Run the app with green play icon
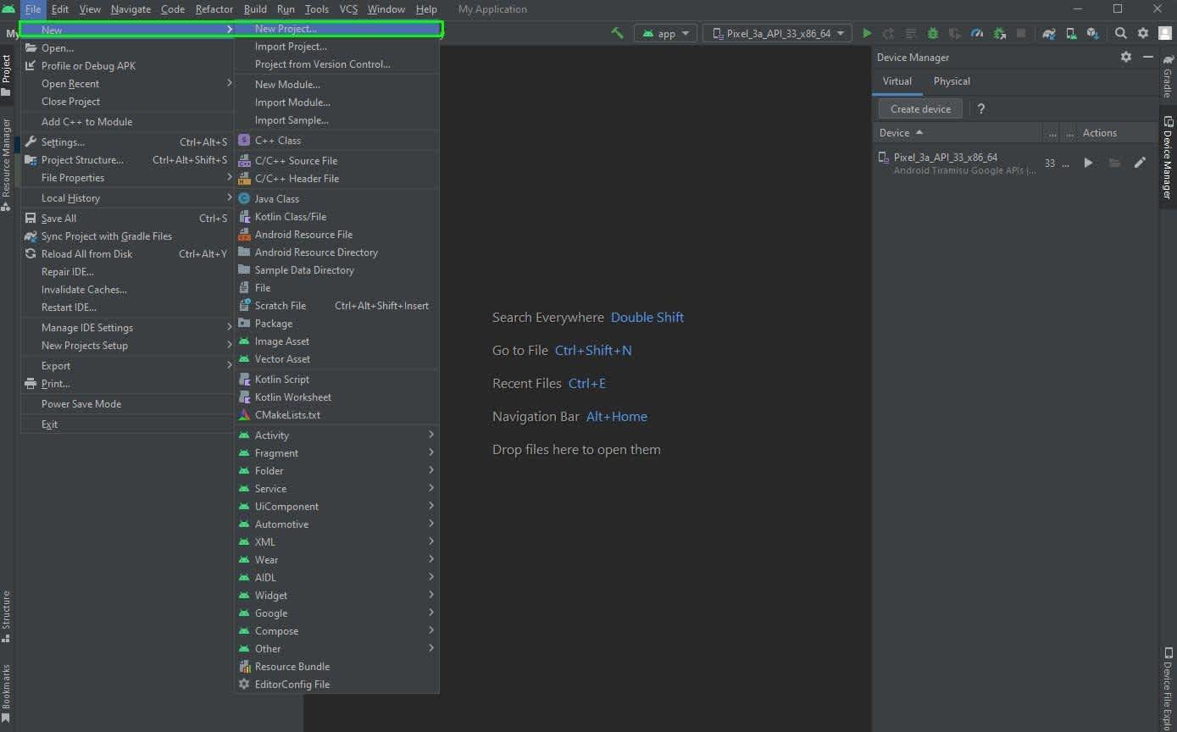 click(x=866, y=33)
